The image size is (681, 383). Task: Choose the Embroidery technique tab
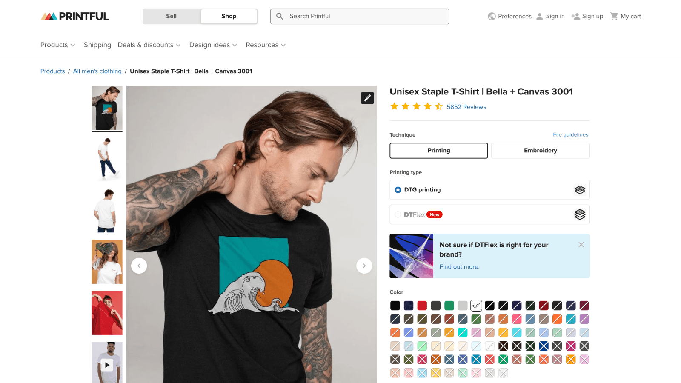(x=541, y=151)
